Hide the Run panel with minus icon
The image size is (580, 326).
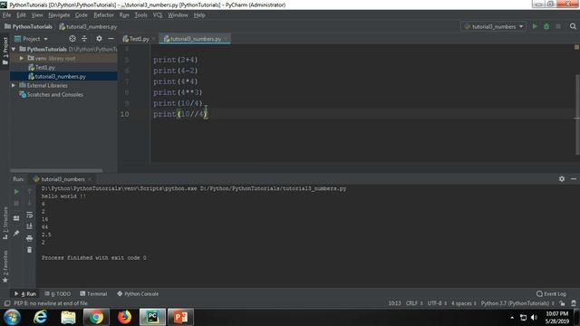[x=574, y=179]
